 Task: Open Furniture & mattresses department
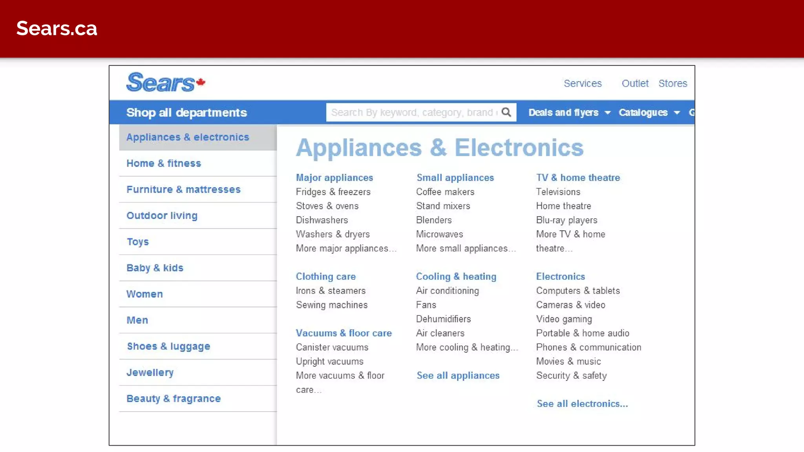(x=183, y=190)
